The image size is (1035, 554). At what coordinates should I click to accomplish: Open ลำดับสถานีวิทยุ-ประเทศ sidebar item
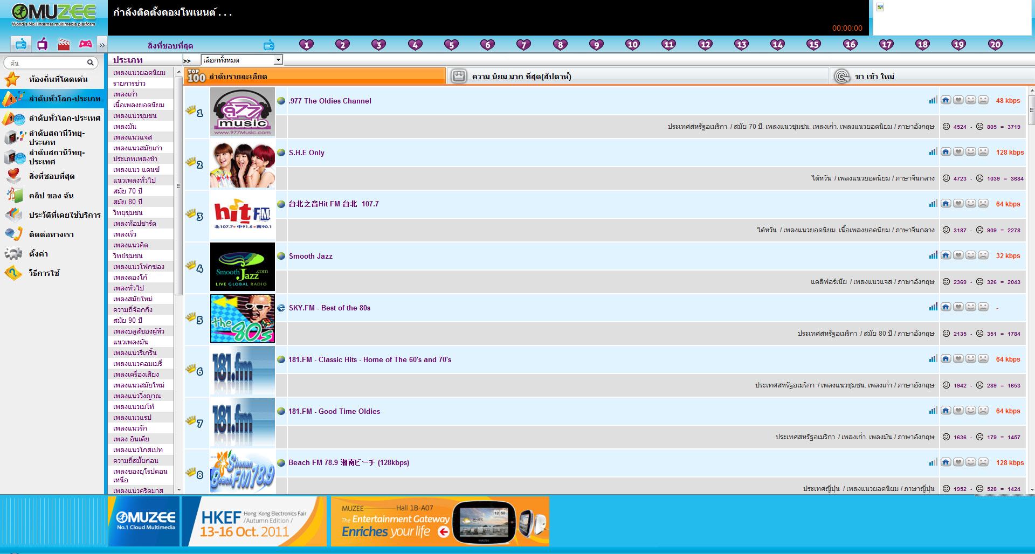click(x=52, y=157)
